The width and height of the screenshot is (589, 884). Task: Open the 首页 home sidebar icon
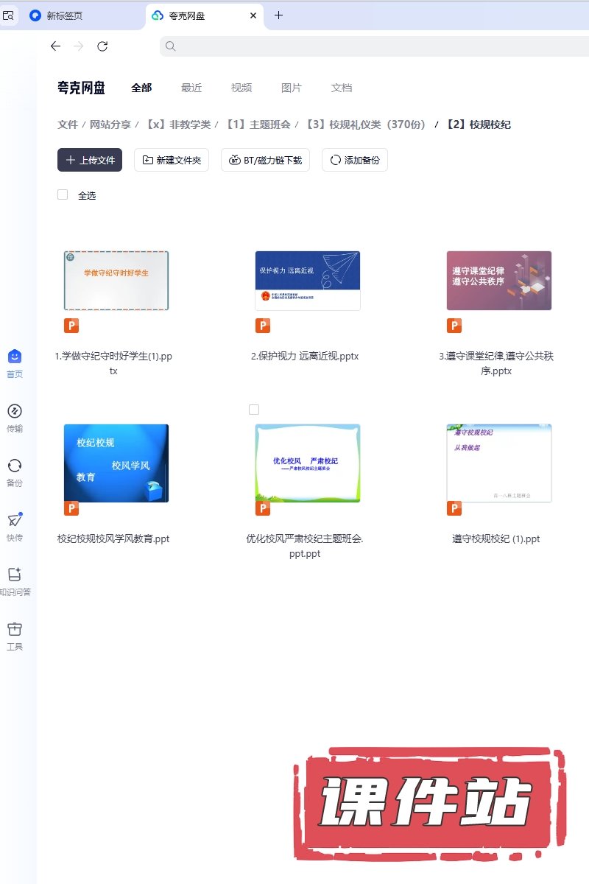(15, 357)
